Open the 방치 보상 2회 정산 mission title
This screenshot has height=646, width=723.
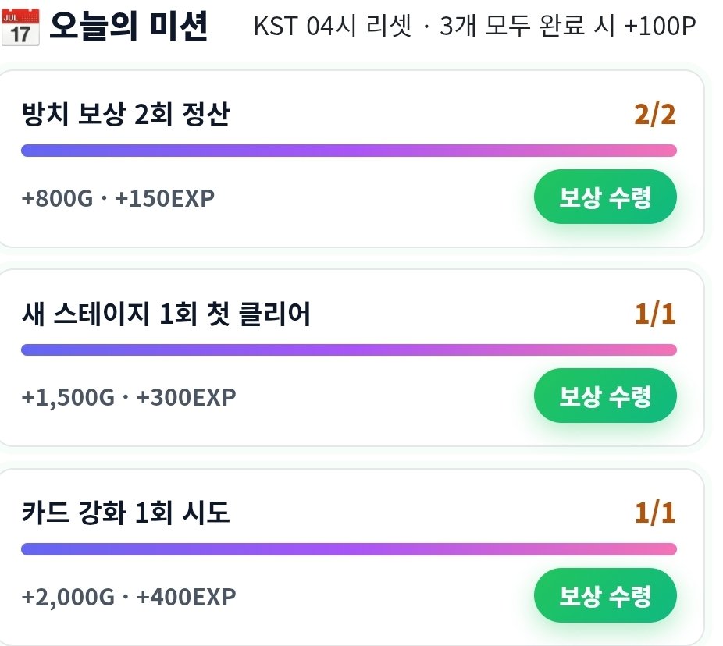click(x=126, y=114)
